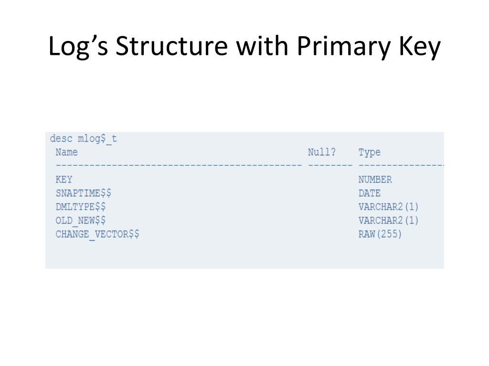489x366 pixels.
Task: Click the slide title "Log's Structure with Primary Key"
Action: tap(244, 47)
